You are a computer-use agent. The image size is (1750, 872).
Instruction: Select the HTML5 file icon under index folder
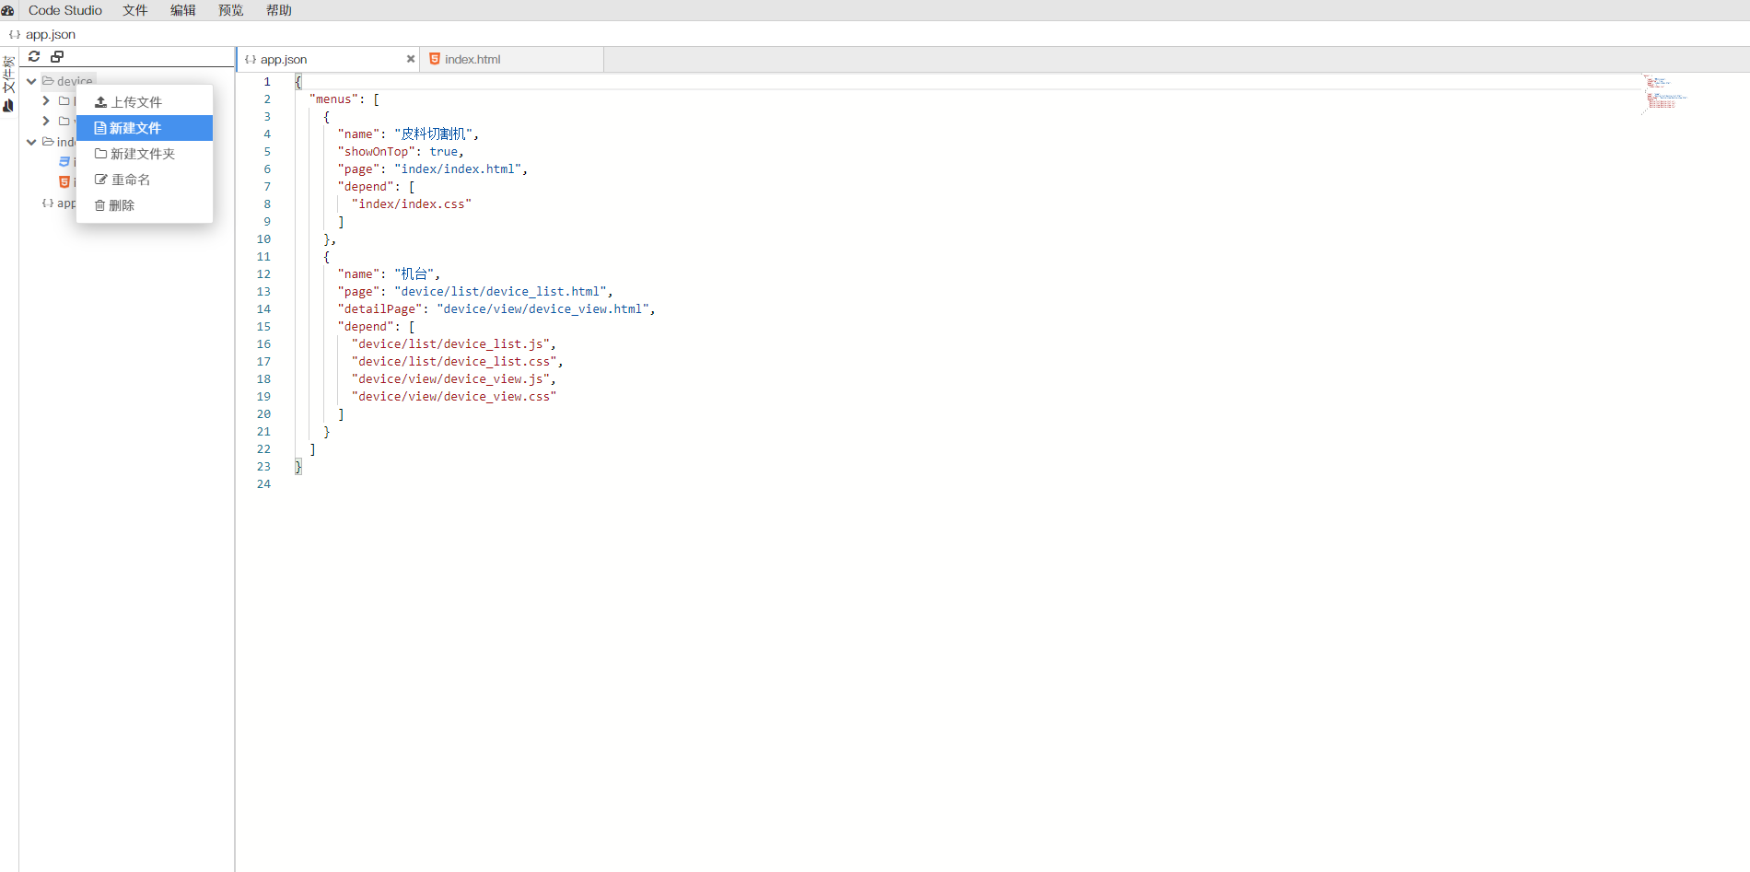tap(64, 182)
